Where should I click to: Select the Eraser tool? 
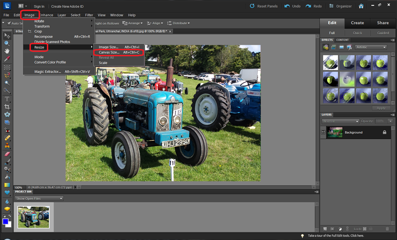(7, 154)
